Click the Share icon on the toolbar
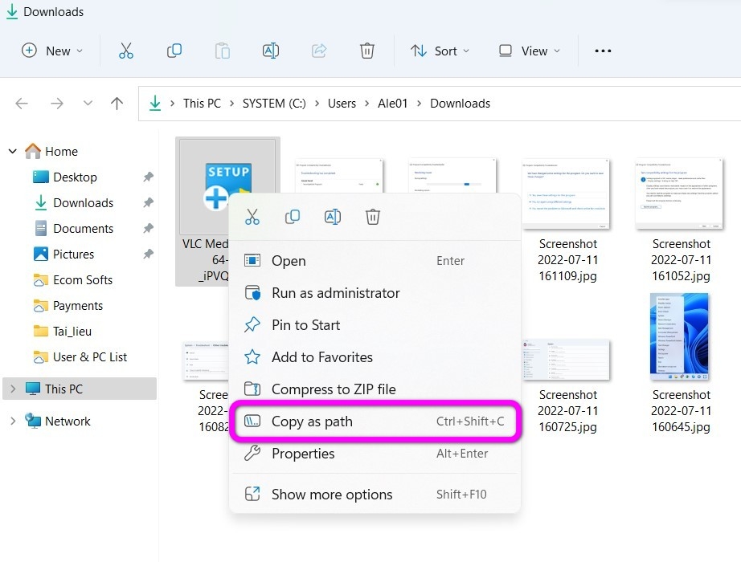Image resolution: width=741 pixels, height=562 pixels. (319, 51)
